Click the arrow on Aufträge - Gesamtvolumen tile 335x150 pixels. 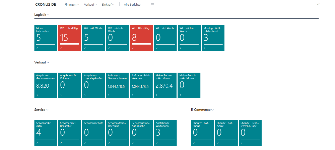click(x=109, y=95)
